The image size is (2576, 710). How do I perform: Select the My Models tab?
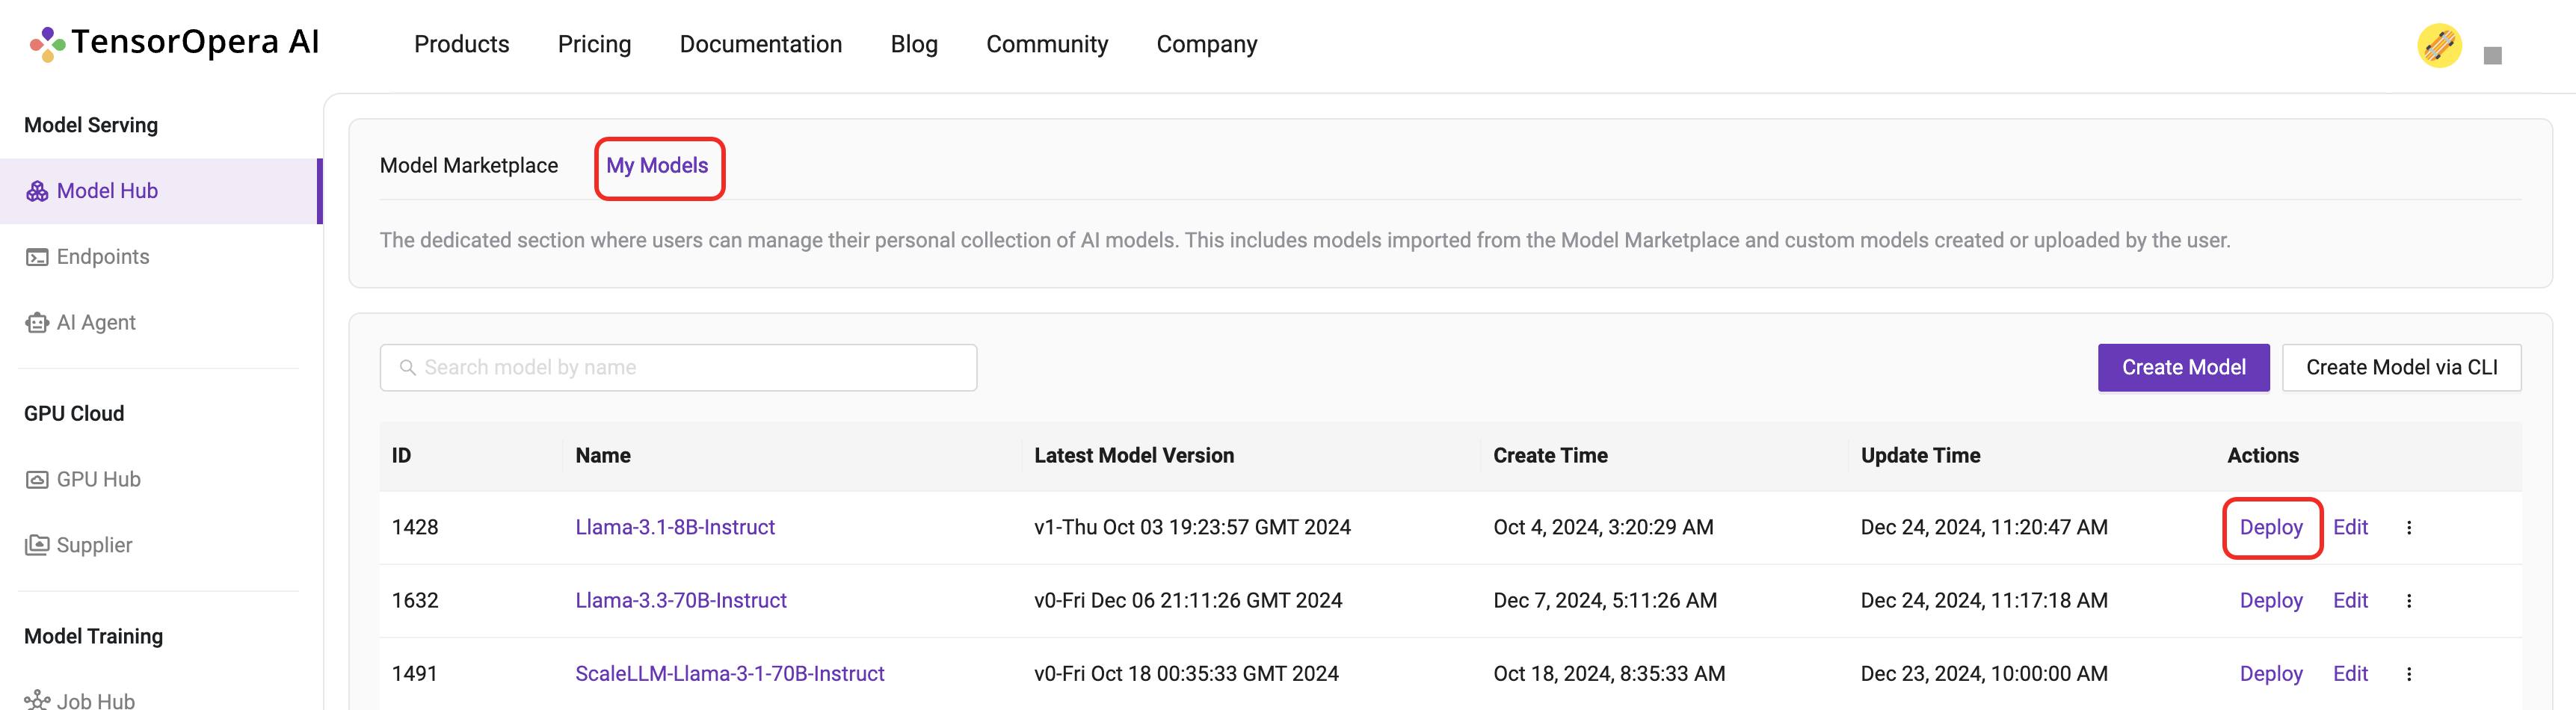[x=657, y=165]
